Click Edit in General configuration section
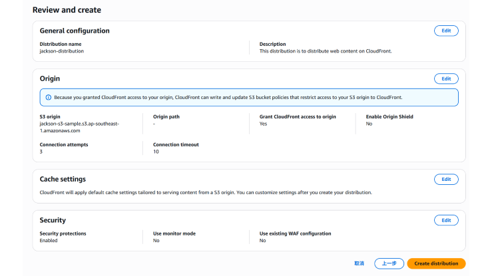Image resolution: width=492 pixels, height=276 pixels. [445, 31]
